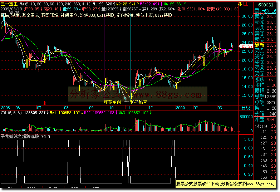280x192 pixels.
Task: Click the 委比 row in the quote panel
Action: tap(265, 11)
